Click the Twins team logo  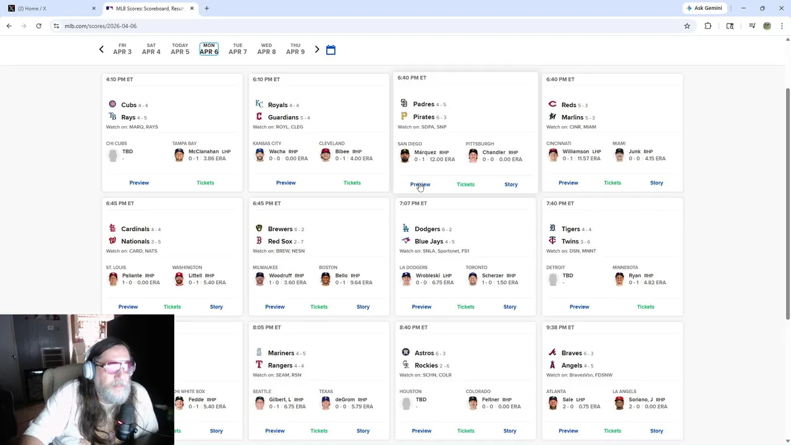552,241
